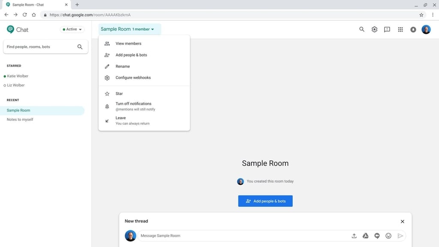Open the send feedback icon
This screenshot has height=247, width=439.
[387, 30]
